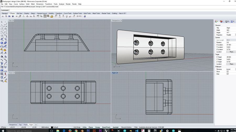Toggle the Gray wallpaper checkbox
236x132 pixels.
228,74
